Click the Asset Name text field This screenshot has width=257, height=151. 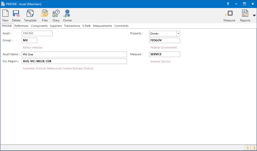(x=74, y=54)
